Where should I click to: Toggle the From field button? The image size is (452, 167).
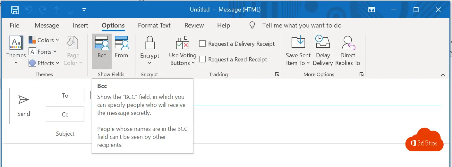tap(121, 47)
